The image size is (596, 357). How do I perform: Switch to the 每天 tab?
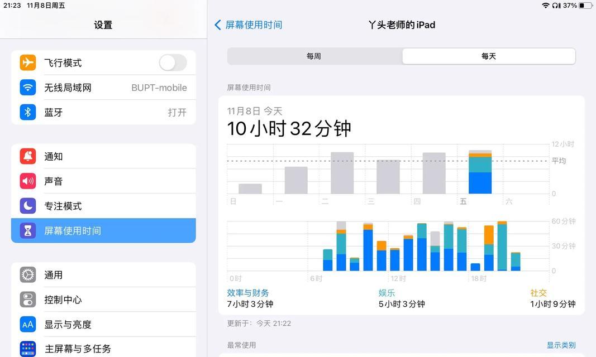point(488,56)
